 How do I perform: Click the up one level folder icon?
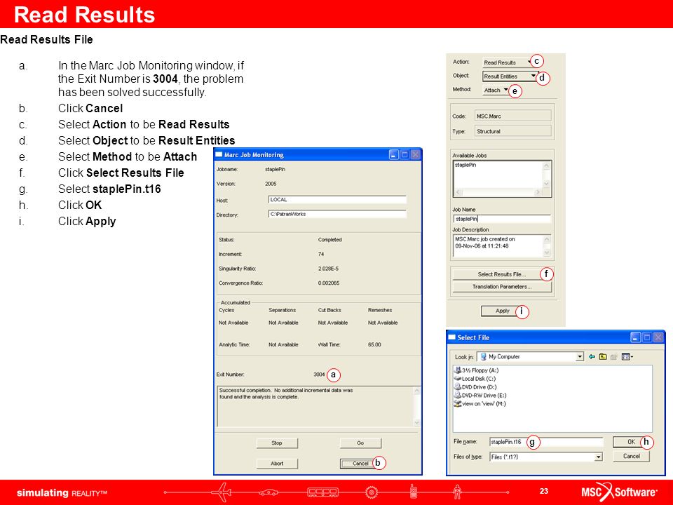pyautogui.click(x=603, y=356)
